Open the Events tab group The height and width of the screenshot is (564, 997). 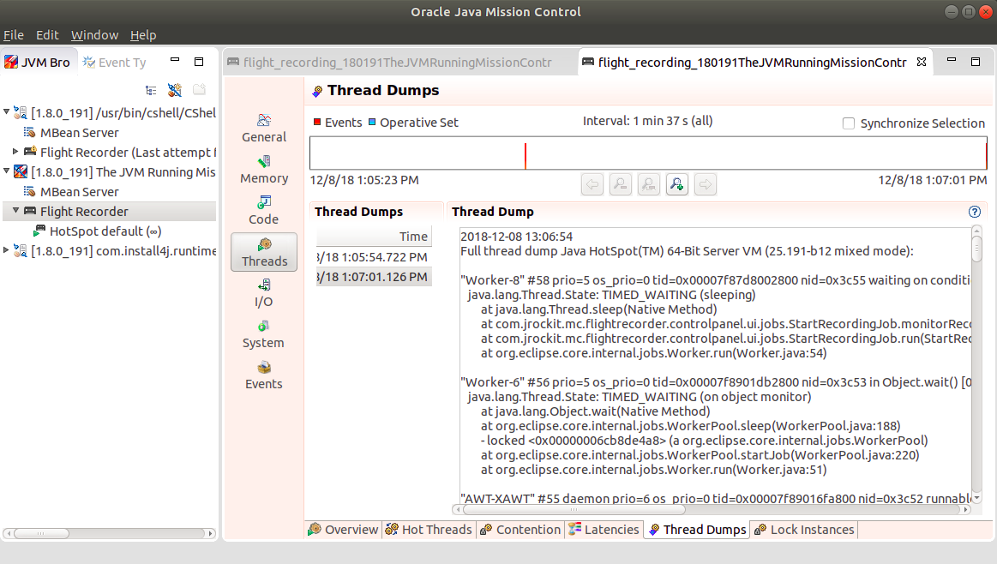tap(264, 375)
